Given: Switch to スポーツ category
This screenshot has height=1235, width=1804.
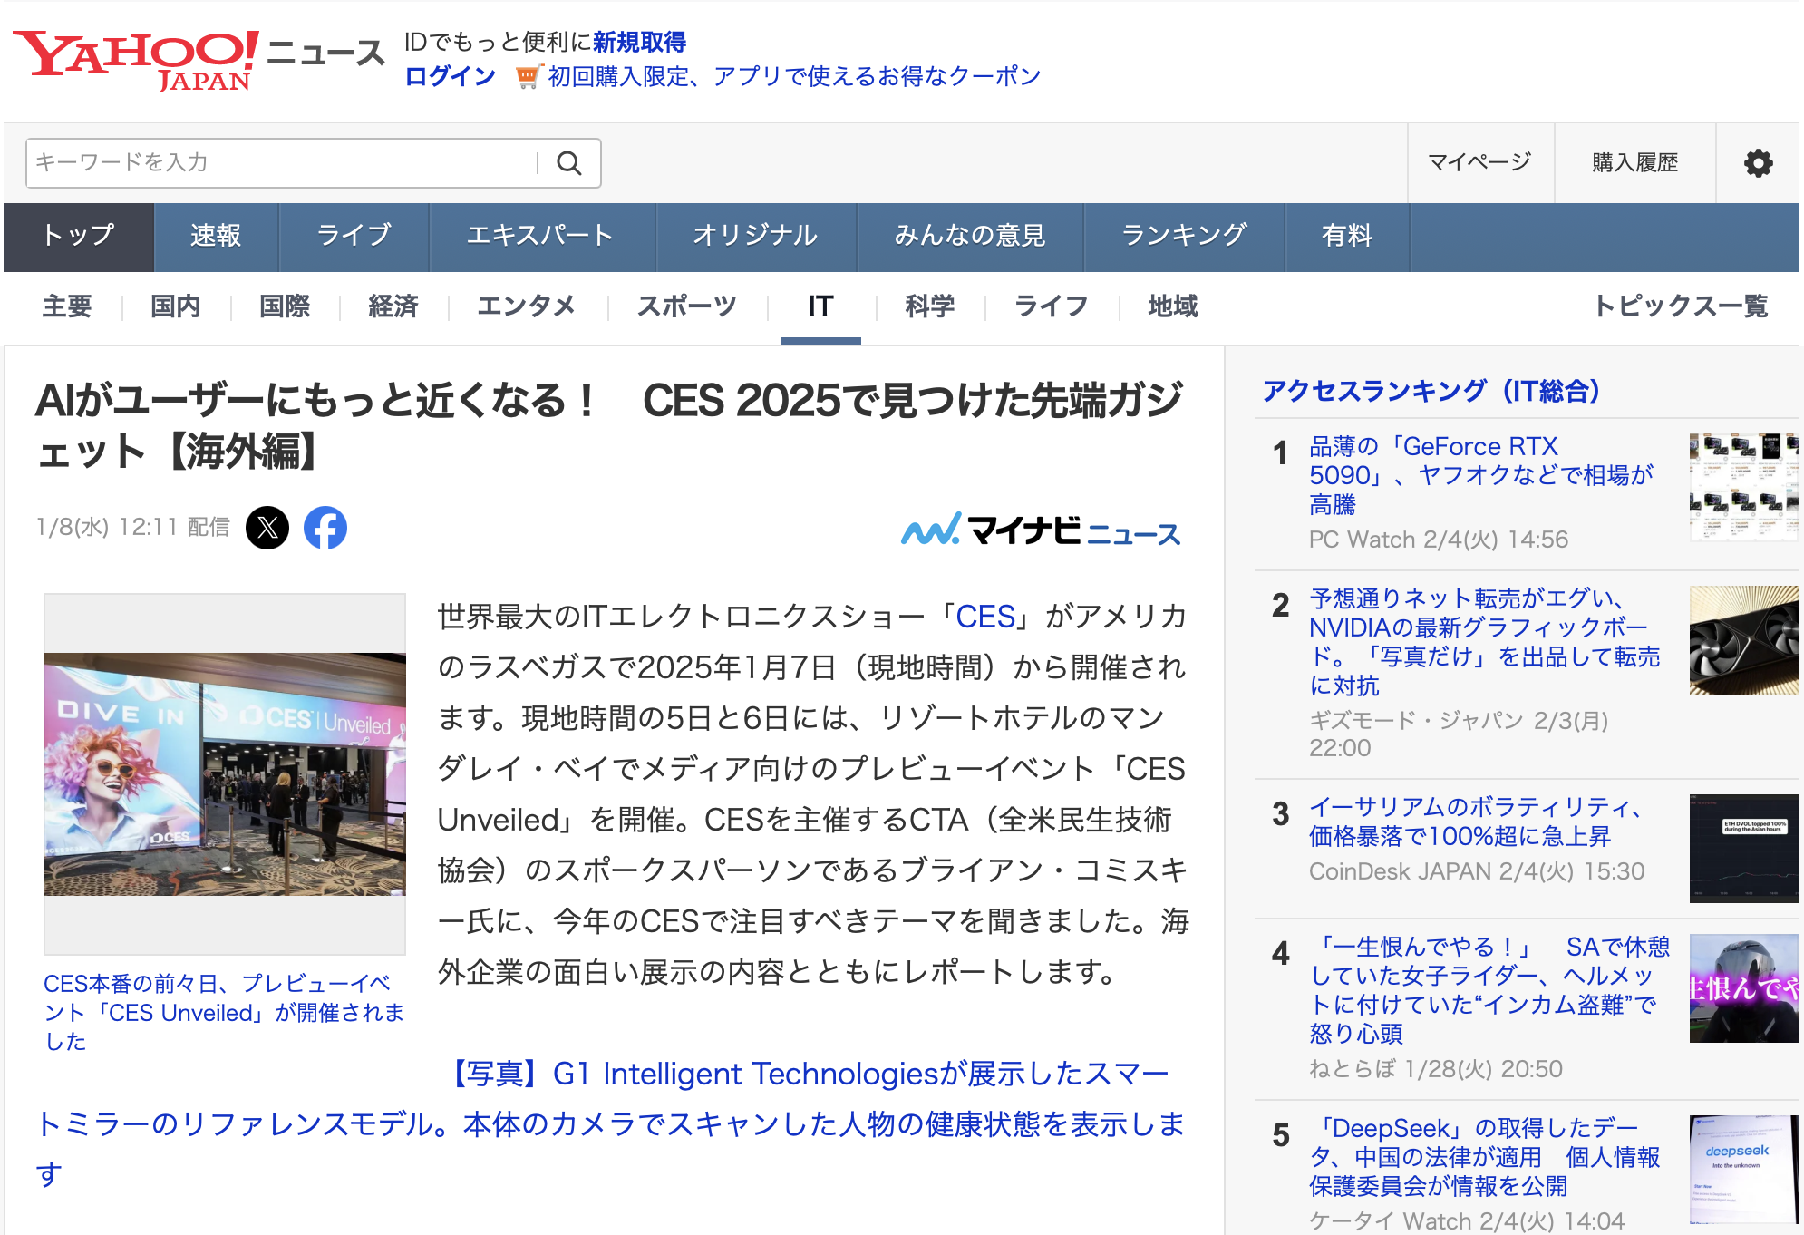Looking at the screenshot, I should pyautogui.click(x=687, y=306).
